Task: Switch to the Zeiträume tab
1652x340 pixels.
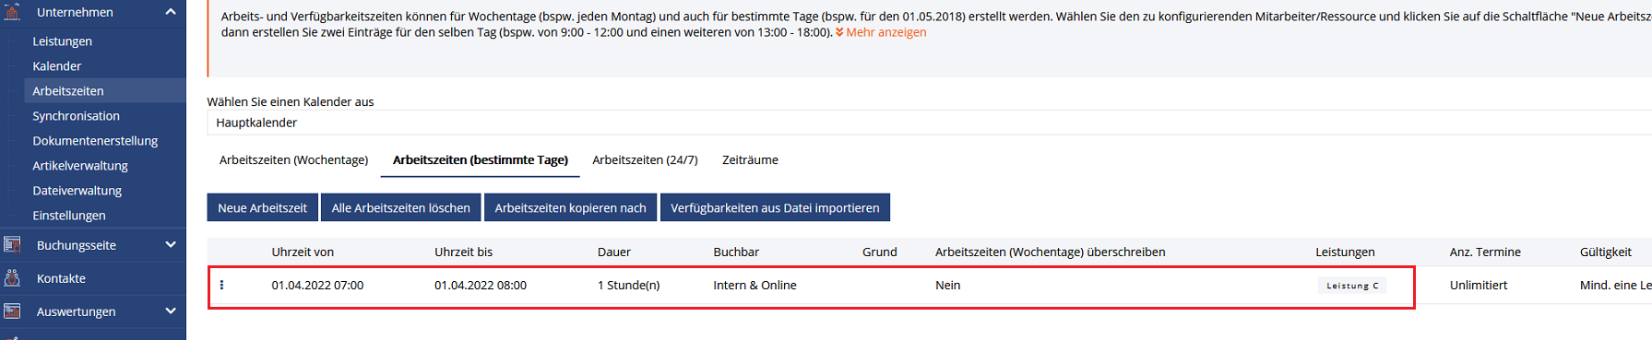Action: (750, 160)
